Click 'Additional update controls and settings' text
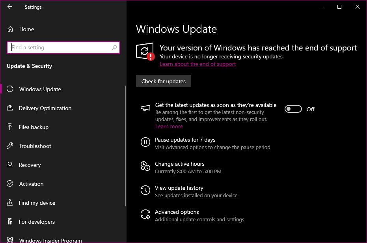 [199, 220]
